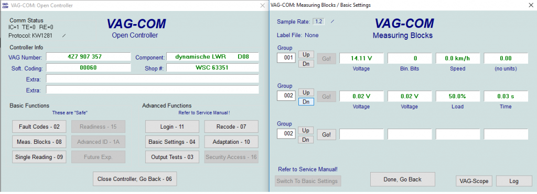This screenshot has height=194, width=537.
Task: Open VAG-Scope
Action: [474, 181]
